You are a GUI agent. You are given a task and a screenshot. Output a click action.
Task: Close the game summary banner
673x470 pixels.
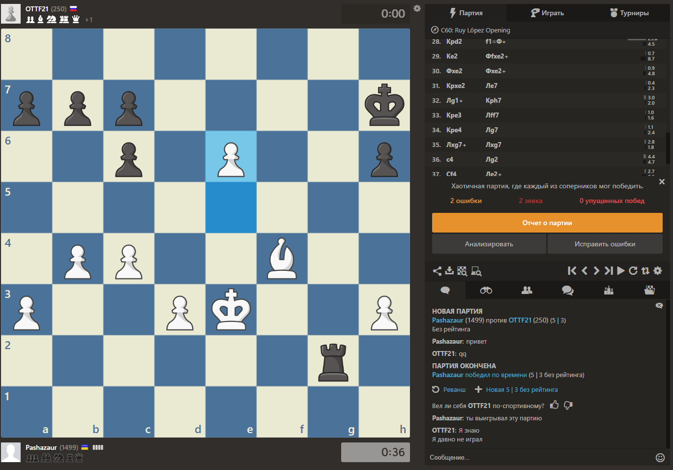[x=662, y=182]
